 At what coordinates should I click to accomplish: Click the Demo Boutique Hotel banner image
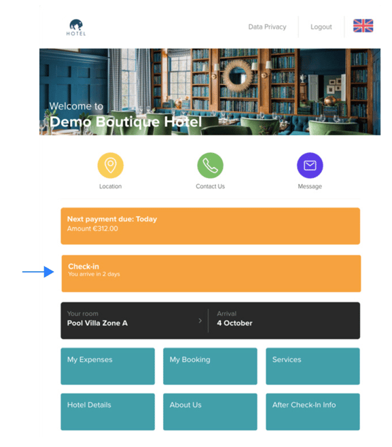point(210,92)
